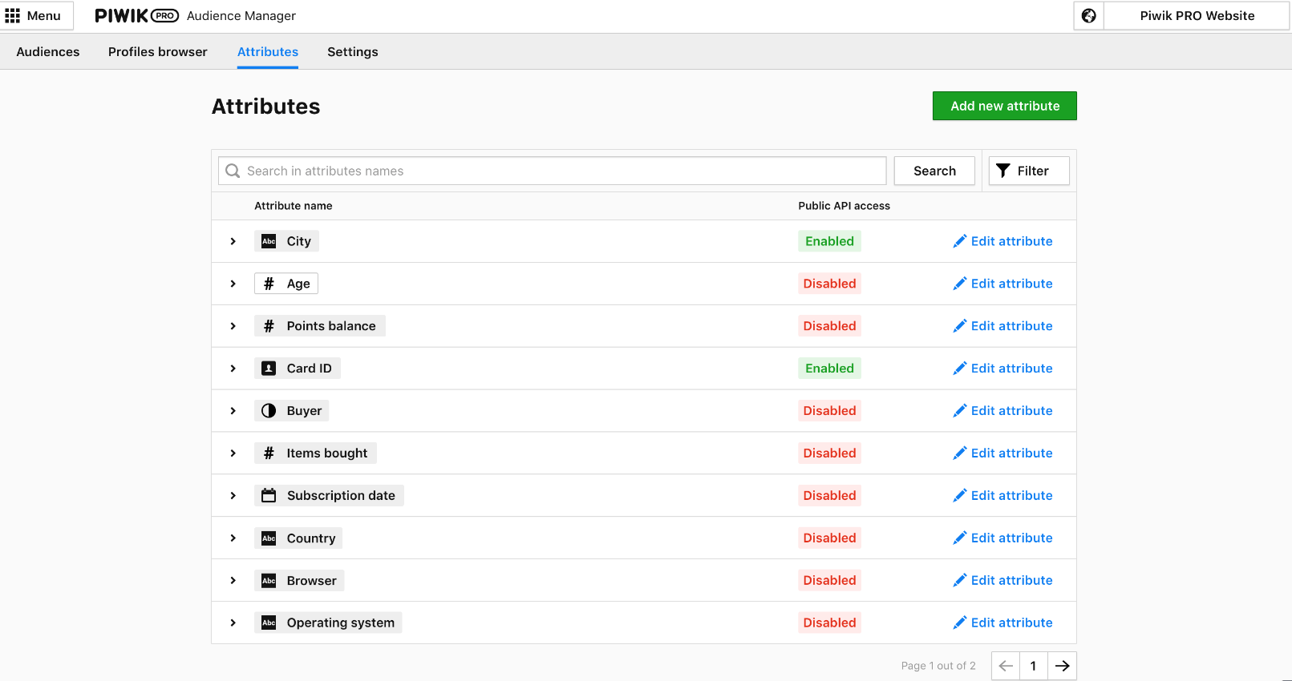Click Edit attribute link for Items bought
The image size is (1292, 681).
pos(1011,453)
